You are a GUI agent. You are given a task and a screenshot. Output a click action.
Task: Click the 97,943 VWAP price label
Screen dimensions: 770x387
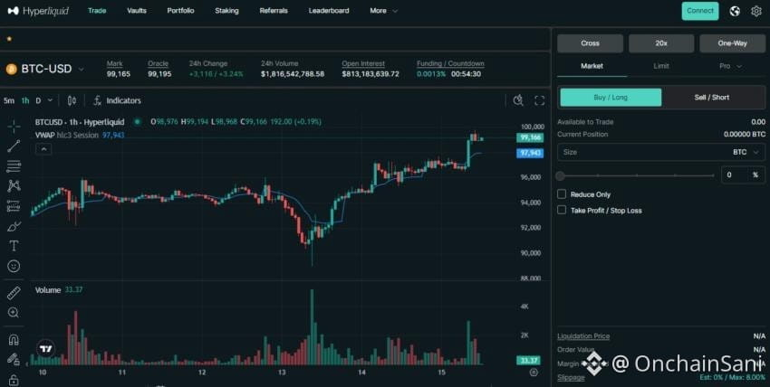click(x=530, y=154)
